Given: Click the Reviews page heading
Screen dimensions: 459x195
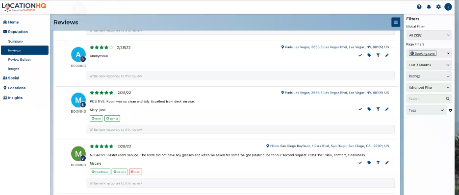Looking at the screenshot, I should click(x=66, y=22).
